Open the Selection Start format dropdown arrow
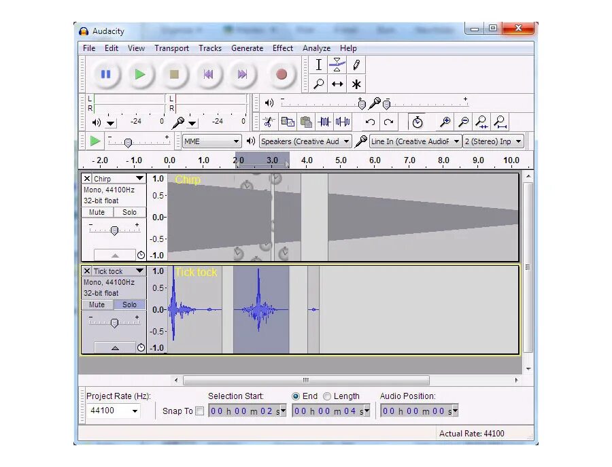This screenshot has width=612, height=467. pos(284,411)
